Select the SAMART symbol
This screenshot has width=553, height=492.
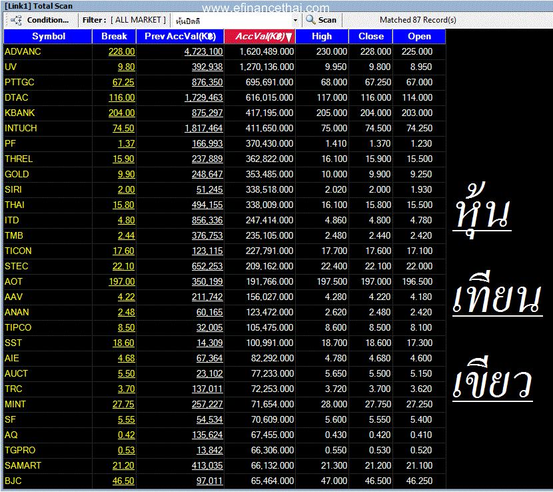pos(23,466)
